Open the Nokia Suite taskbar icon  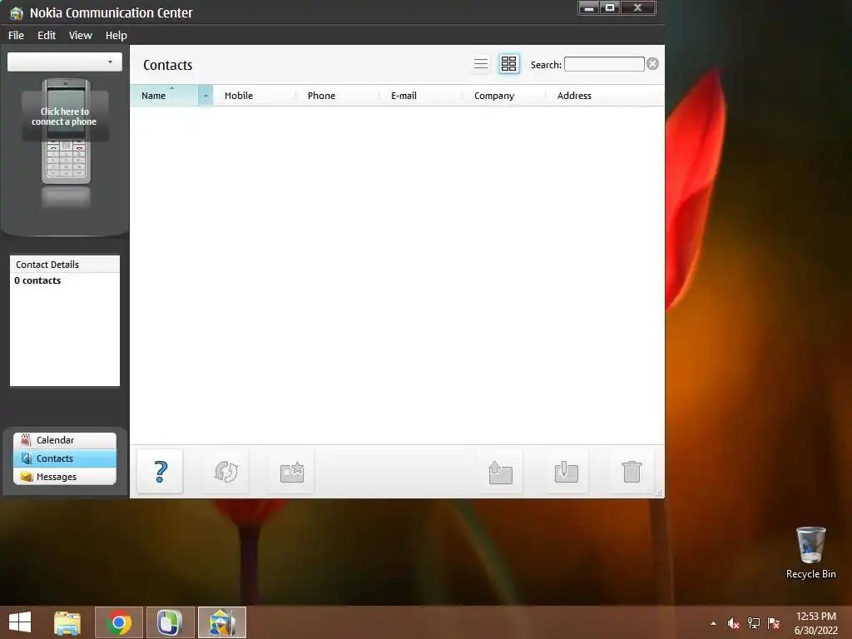click(x=170, y=622)
